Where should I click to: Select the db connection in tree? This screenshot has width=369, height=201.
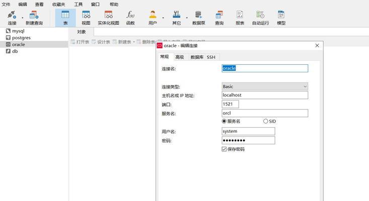coord(15,51)
